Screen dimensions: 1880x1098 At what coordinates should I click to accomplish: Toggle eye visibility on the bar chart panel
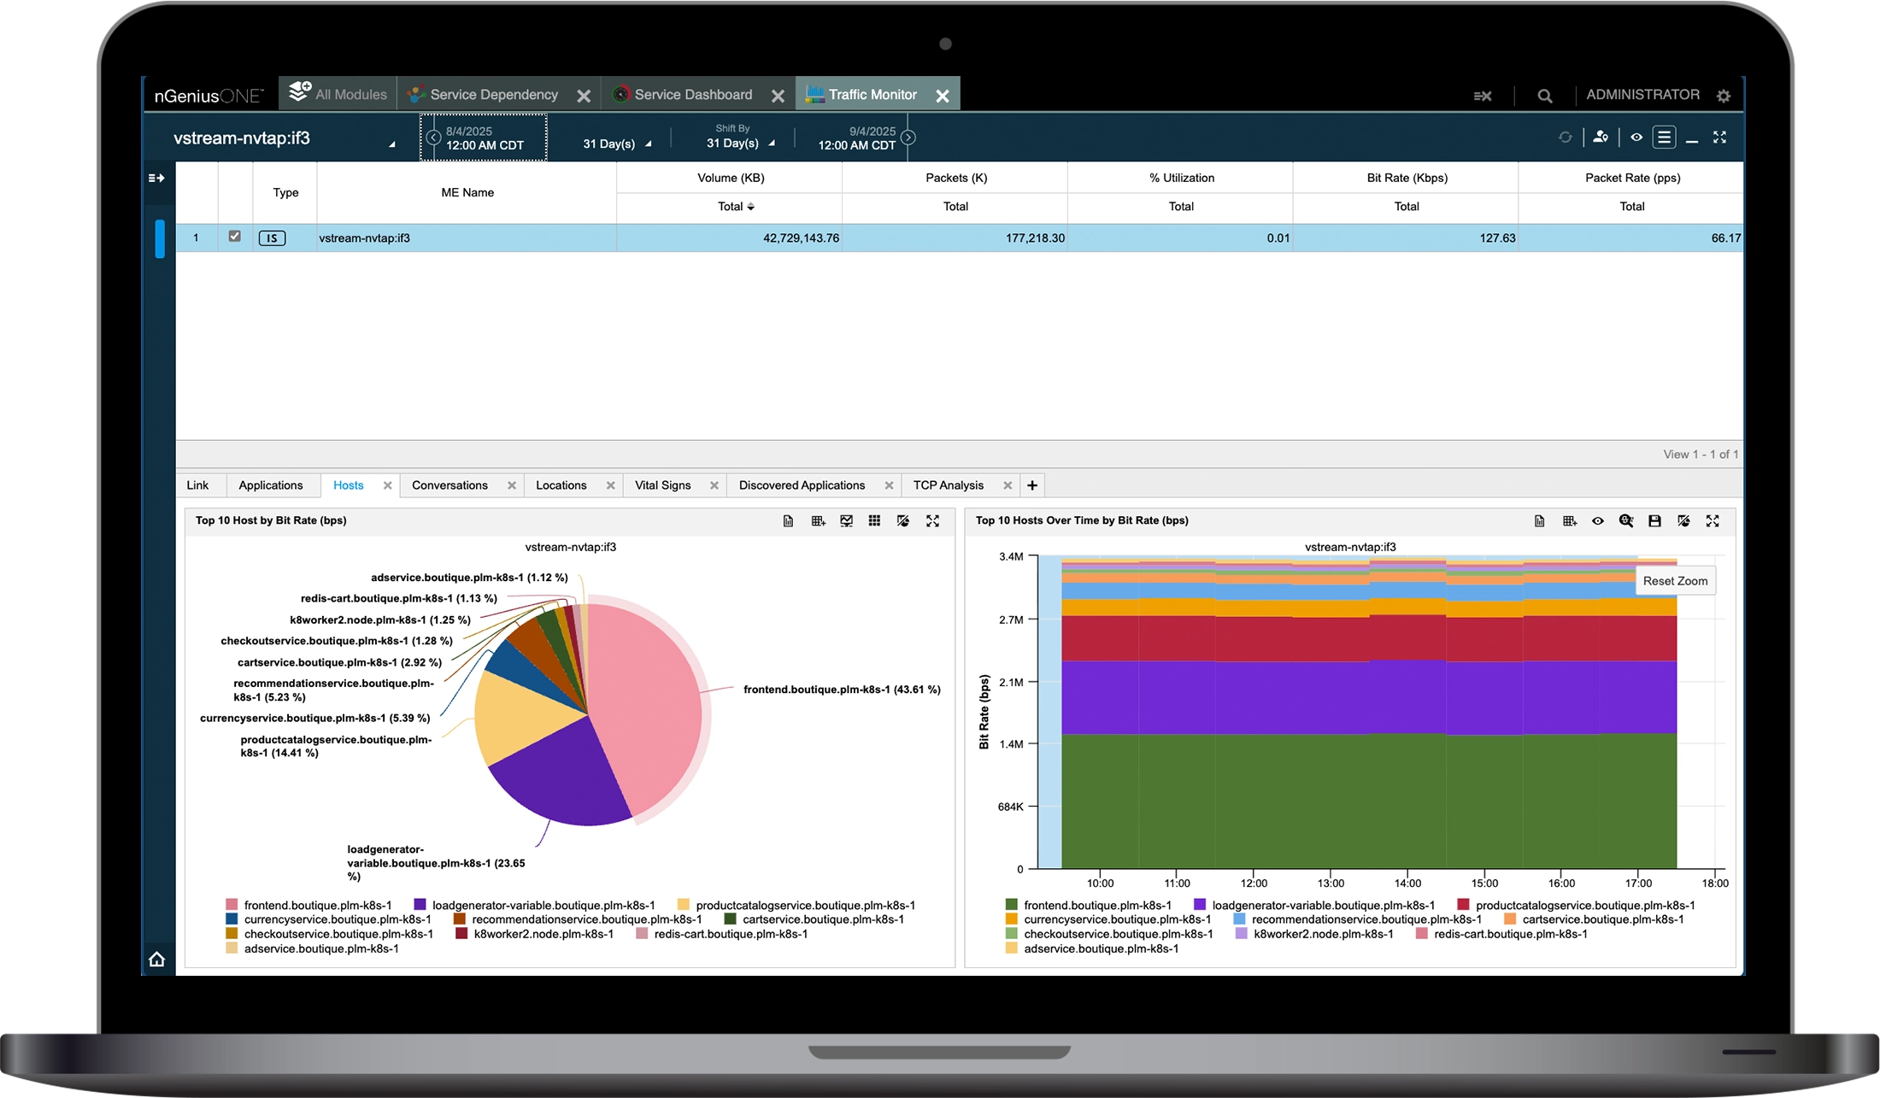coord(1598,521)
